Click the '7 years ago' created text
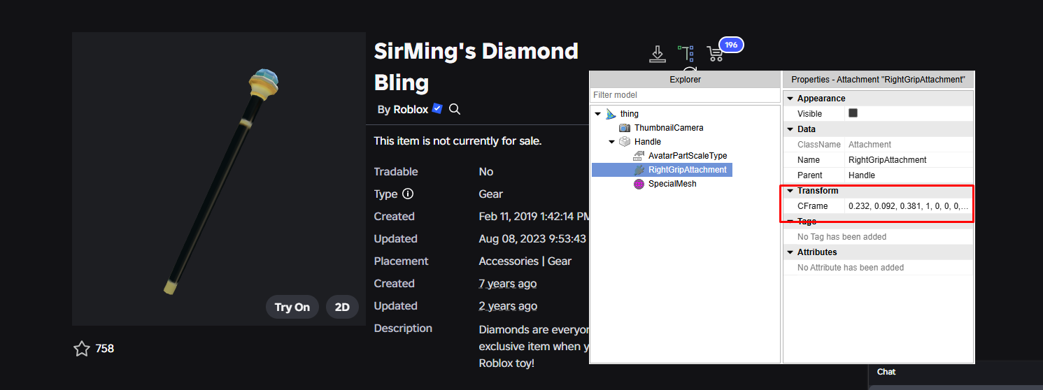1043x390 pixels. coord(508,283)
